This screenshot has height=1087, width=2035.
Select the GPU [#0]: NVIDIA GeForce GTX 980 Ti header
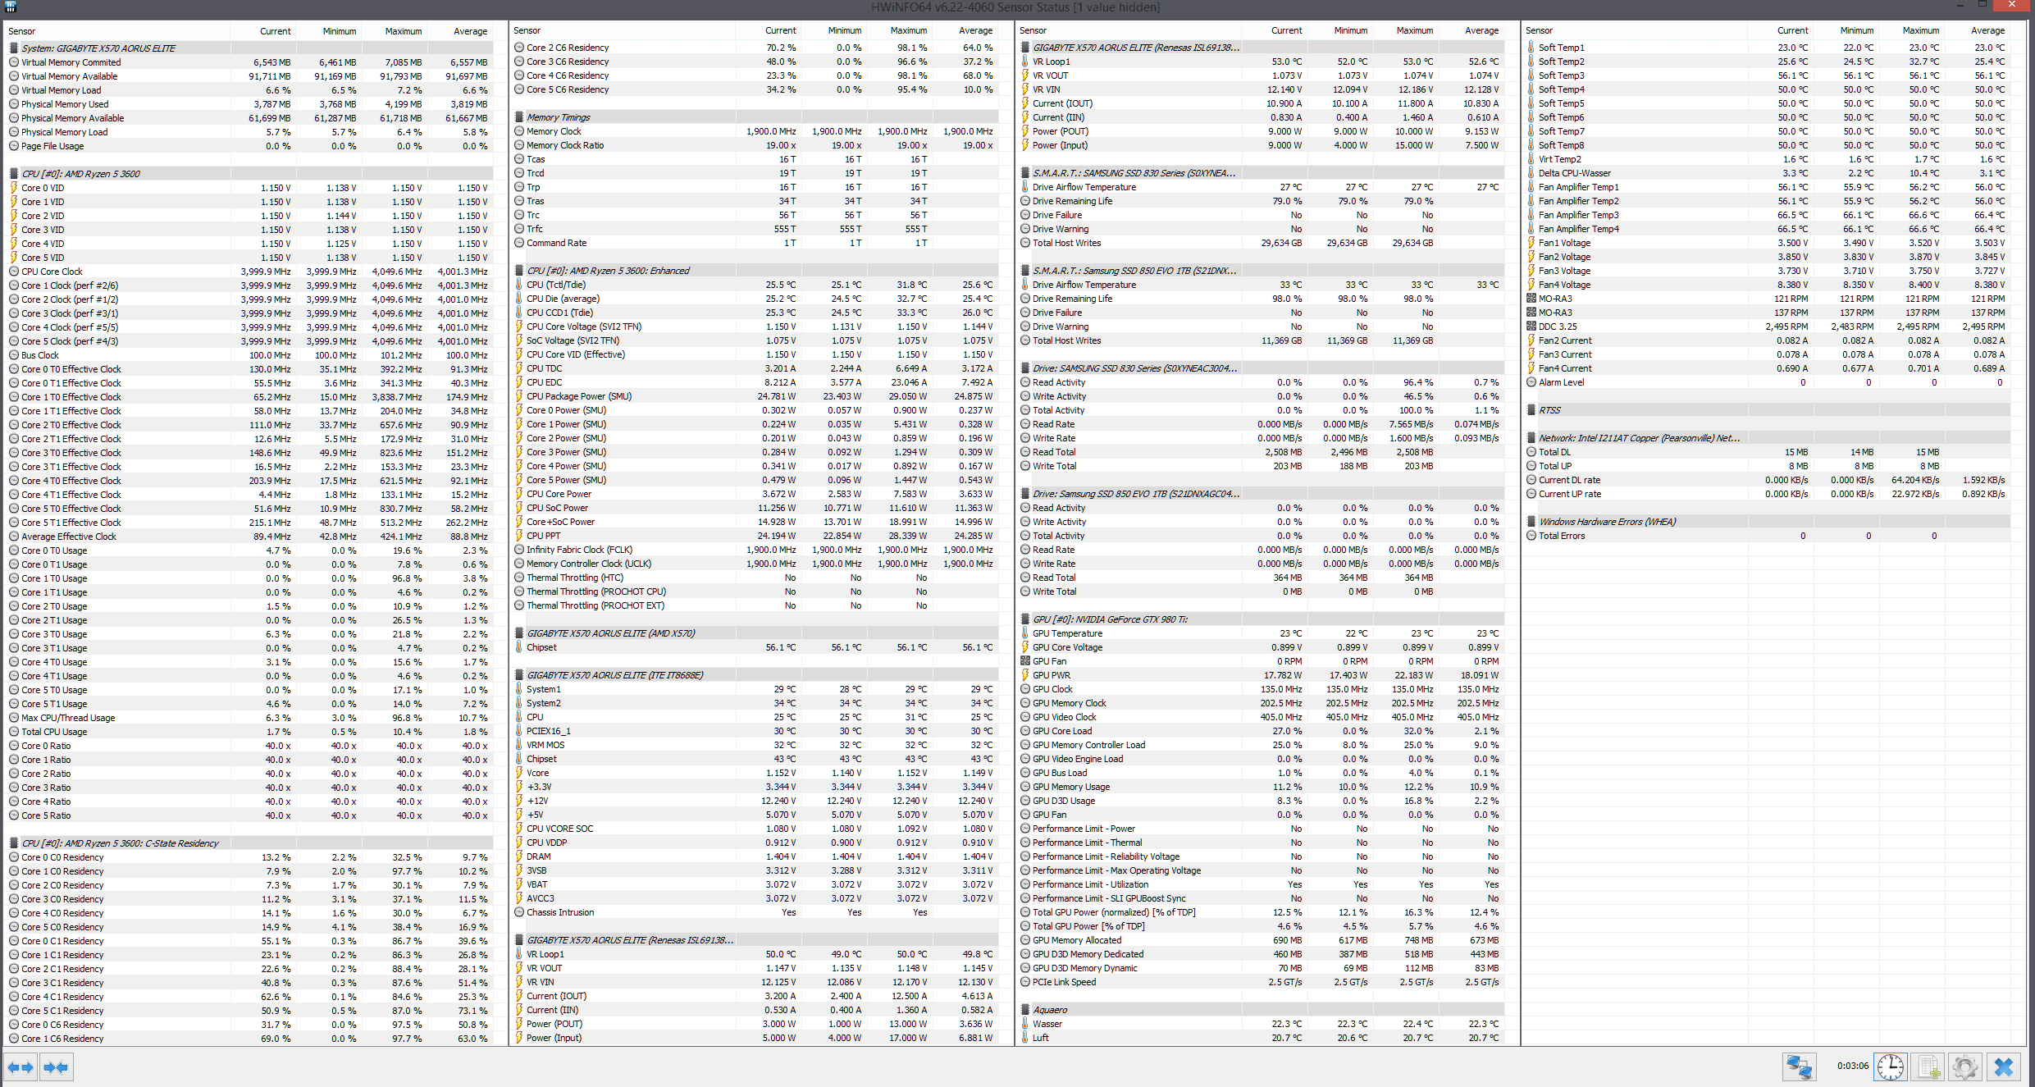1262,619
